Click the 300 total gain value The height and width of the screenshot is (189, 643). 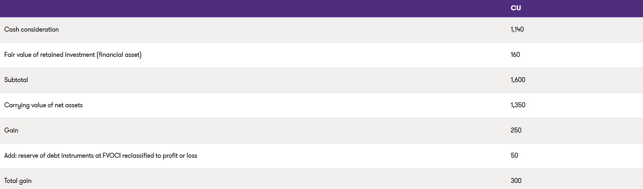click(x=516, y=181)
